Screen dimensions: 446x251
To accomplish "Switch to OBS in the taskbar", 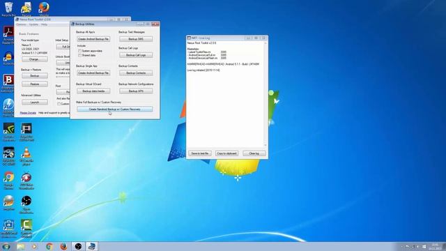I will coord(78,246).
